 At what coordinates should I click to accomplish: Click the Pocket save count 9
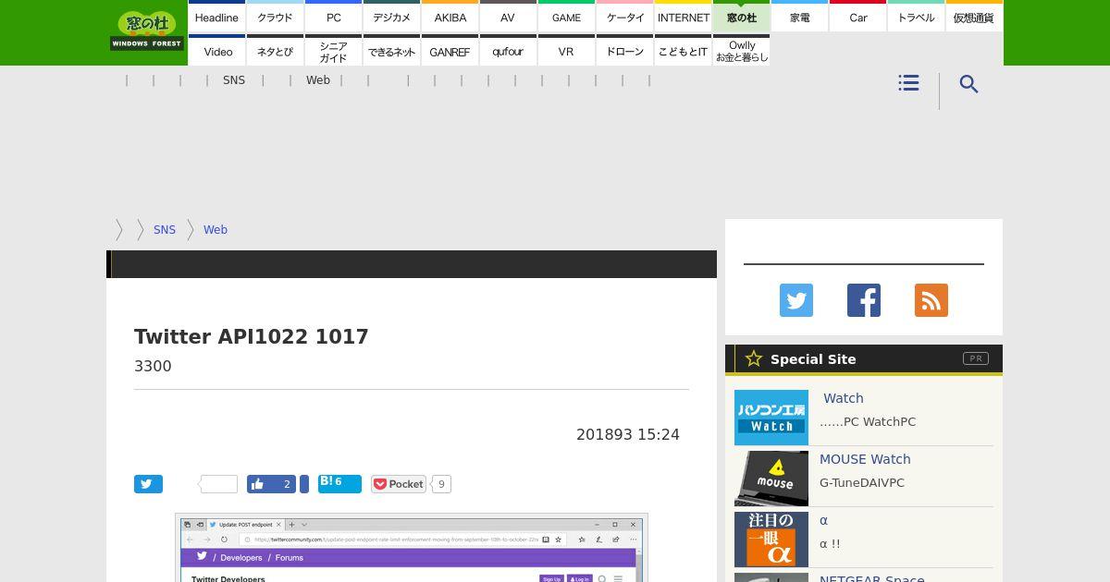(441, 484)
